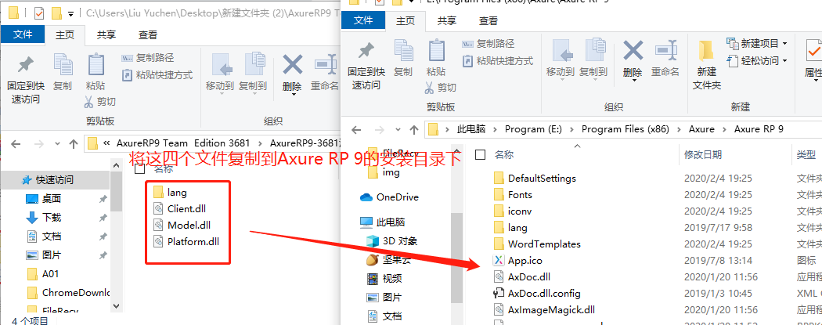Open Delete dropdown arrow in right window
Viewport: 822px width, 325px height.
(633, 80)
